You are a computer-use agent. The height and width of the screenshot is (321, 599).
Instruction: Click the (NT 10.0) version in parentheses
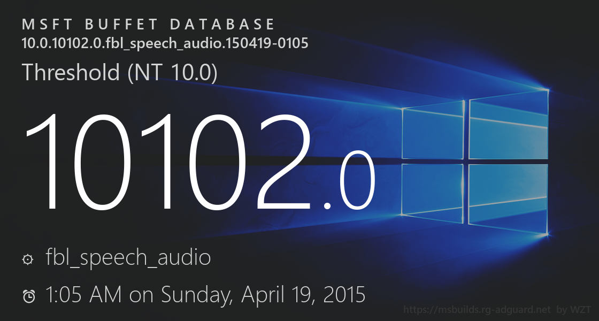[x=173, y=73]
